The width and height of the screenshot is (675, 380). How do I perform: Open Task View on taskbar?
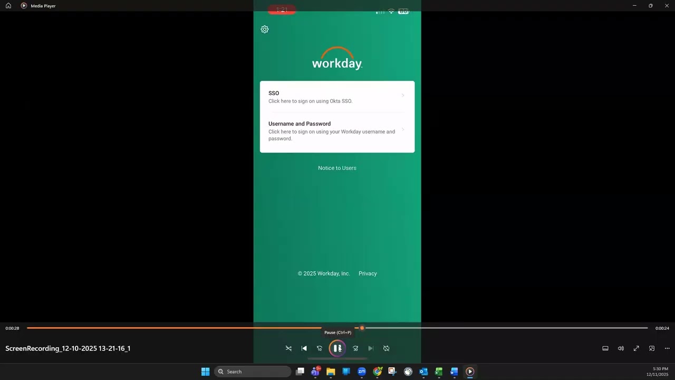coord(300,372)
